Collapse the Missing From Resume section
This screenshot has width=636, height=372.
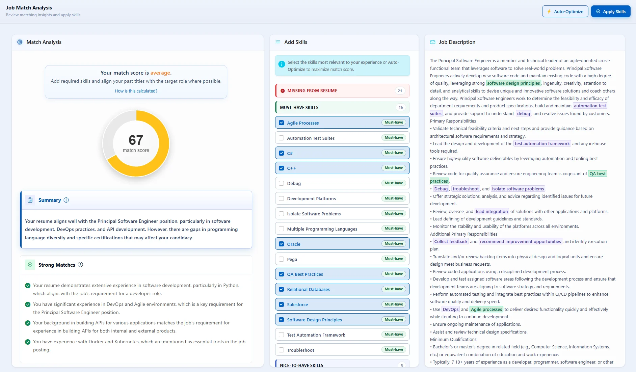coord(342,91)
